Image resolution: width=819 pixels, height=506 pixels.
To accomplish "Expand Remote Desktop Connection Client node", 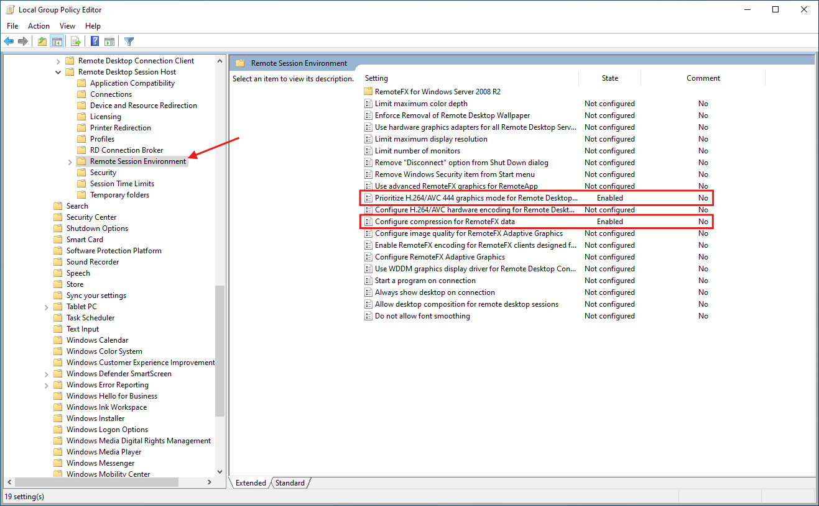I will pos(58,61).
